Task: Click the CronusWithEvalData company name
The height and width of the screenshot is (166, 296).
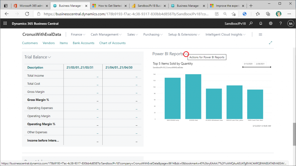Action: tap(42, 35)
